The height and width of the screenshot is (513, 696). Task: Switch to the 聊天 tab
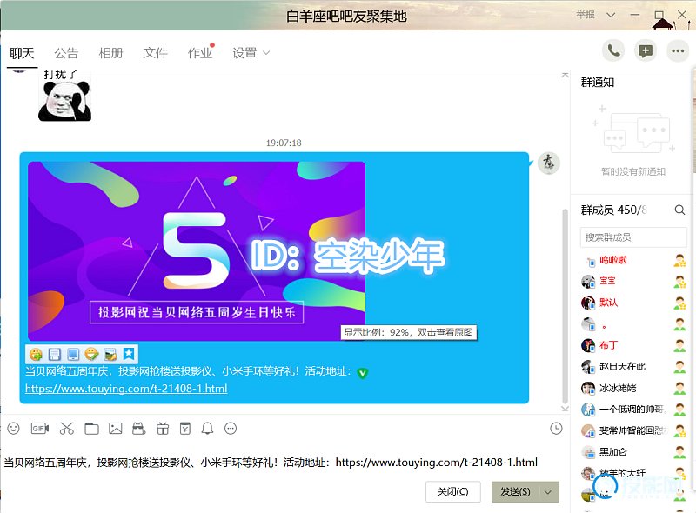pos(22,53)
